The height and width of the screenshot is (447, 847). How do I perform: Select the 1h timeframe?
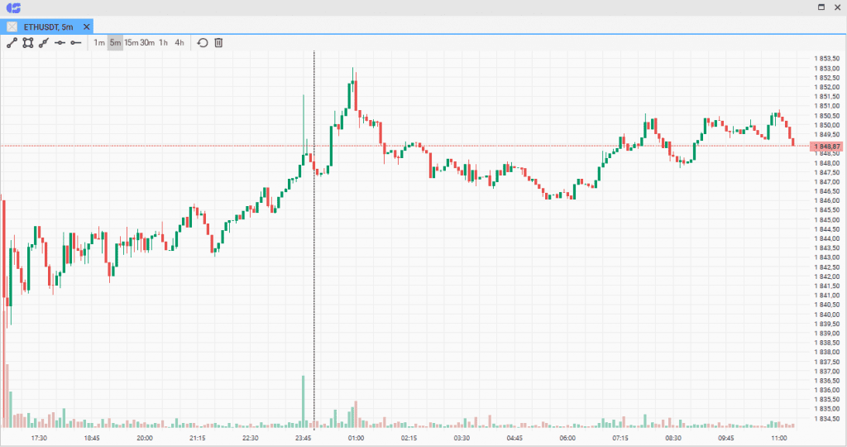click(x=164, y=42)
